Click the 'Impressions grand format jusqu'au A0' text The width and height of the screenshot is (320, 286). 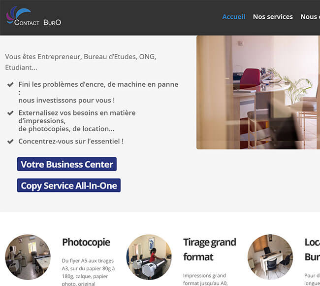click(x=205, y=279)
